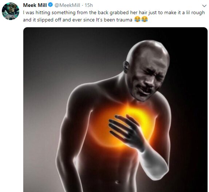Open Meek Mill's profile avatar
The width and height of the screenshot is (209, 192).
click(11, 11)
